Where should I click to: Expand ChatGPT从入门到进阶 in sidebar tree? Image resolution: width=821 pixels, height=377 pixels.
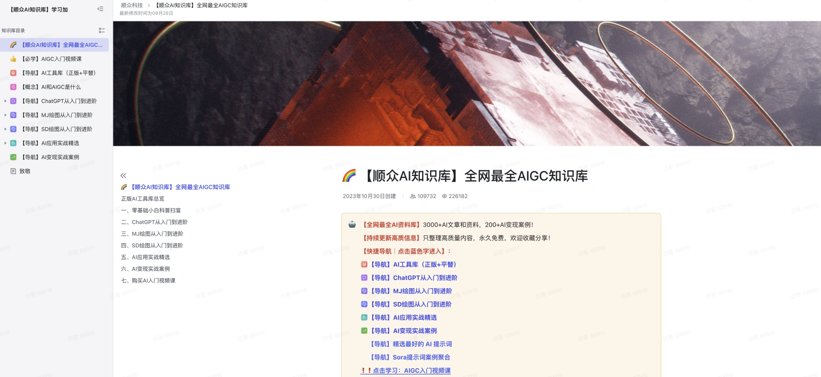pos(6,101)
